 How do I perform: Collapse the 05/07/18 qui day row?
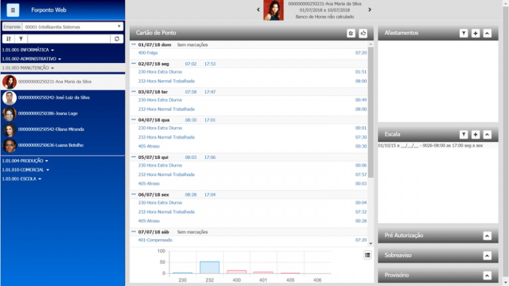[x=134, y=158]
